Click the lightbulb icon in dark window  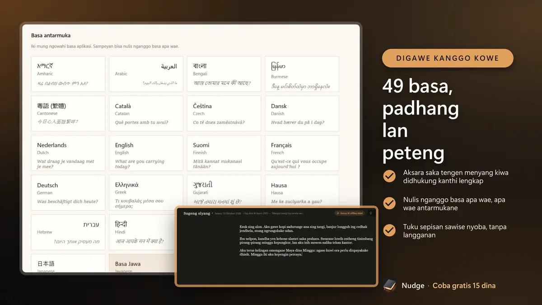[x=371, y=213]
